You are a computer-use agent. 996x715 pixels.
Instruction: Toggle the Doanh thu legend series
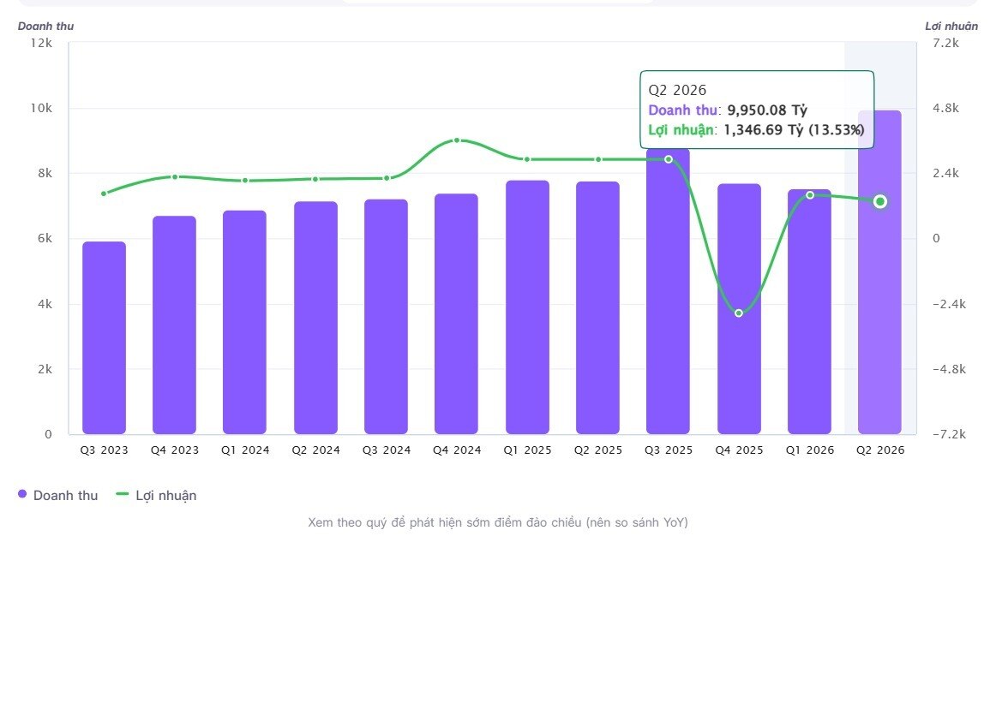(x=57, y=496)
